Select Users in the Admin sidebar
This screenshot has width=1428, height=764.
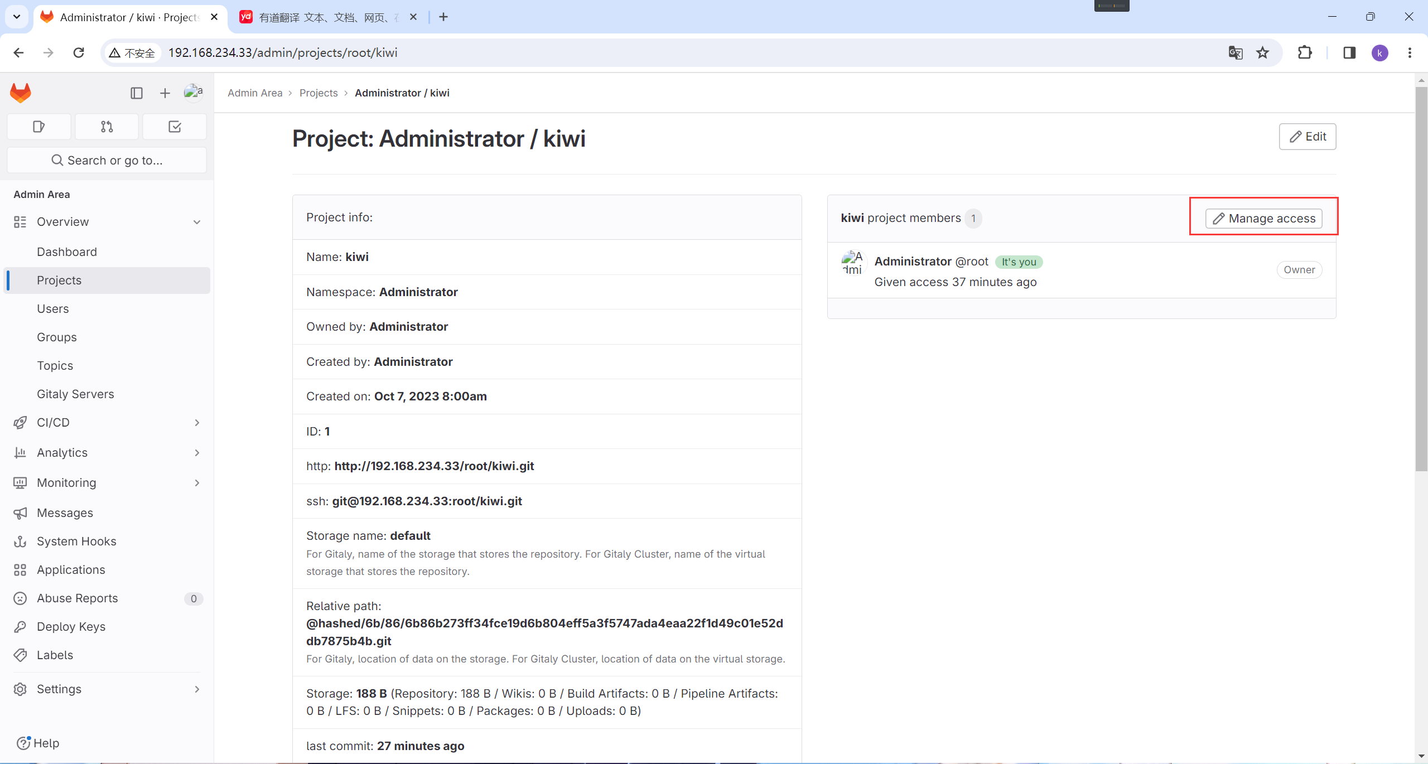(53, 309)
